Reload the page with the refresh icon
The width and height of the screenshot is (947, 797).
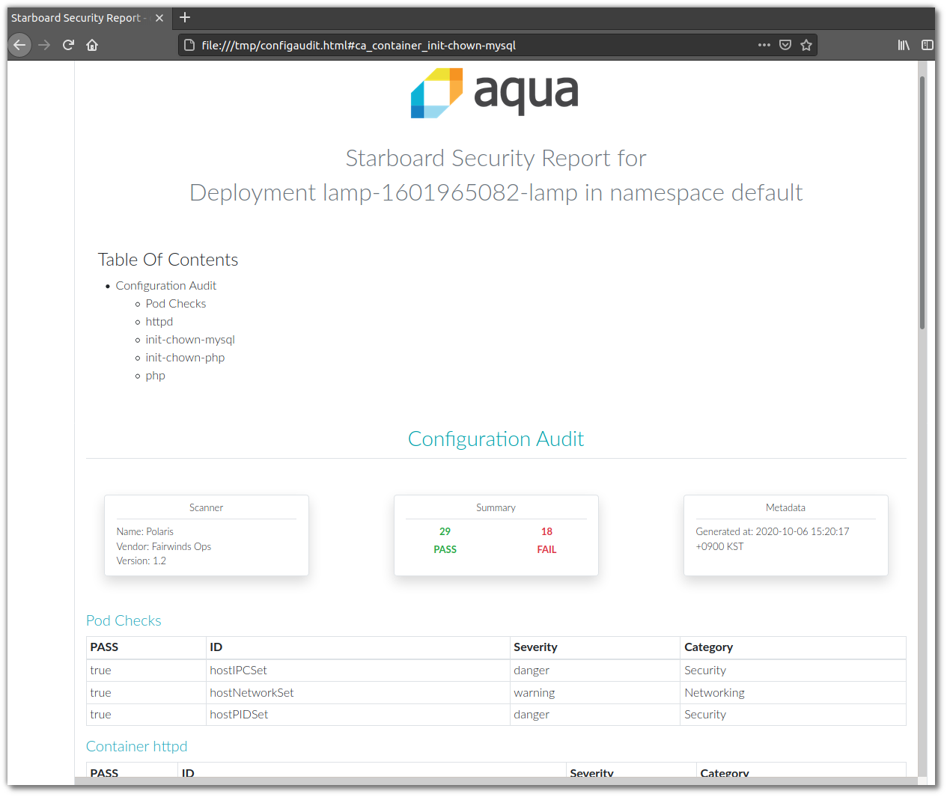68,45
